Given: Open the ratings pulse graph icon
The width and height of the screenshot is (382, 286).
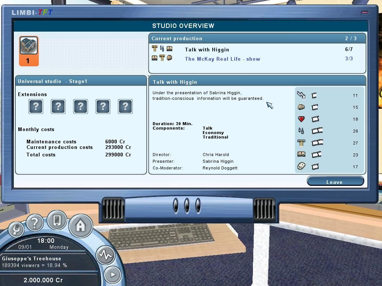Looking at the screenshot, I should (x=105, y=255).
